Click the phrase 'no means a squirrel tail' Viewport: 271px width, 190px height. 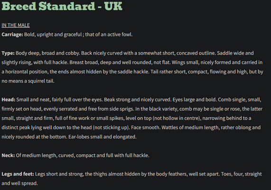[x=28, y=81]
